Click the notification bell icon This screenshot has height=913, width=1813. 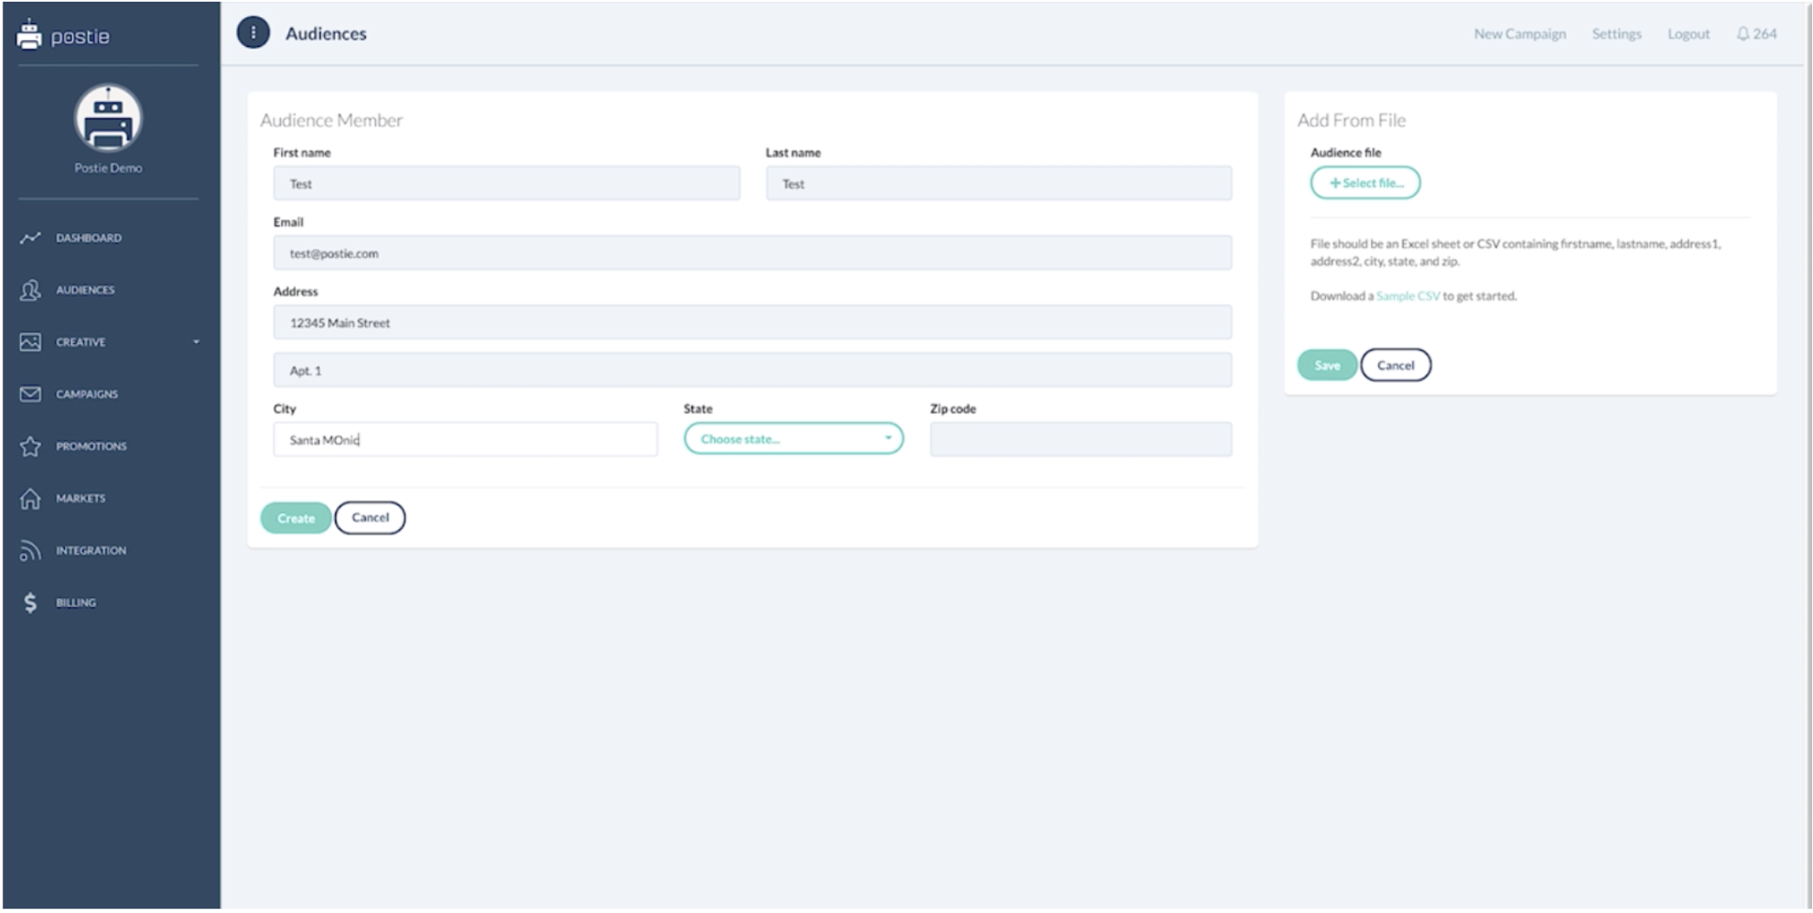click(x=1742, y=34)
